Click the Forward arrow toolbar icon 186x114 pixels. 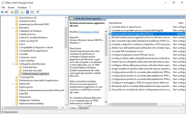coord(6,12)
